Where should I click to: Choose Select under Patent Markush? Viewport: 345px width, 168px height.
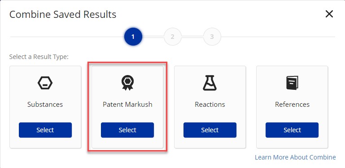tap(127, 130)
